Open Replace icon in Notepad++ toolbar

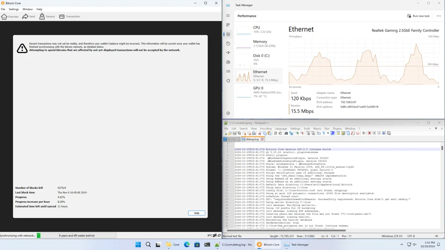coord(291,133)
